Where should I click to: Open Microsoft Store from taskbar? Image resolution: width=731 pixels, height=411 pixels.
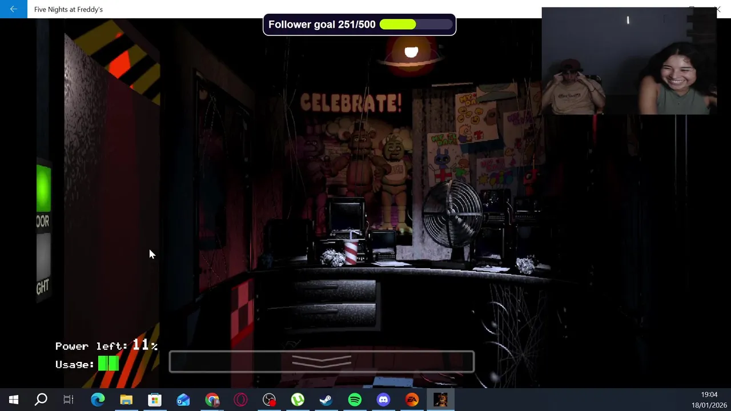point(155,400)
